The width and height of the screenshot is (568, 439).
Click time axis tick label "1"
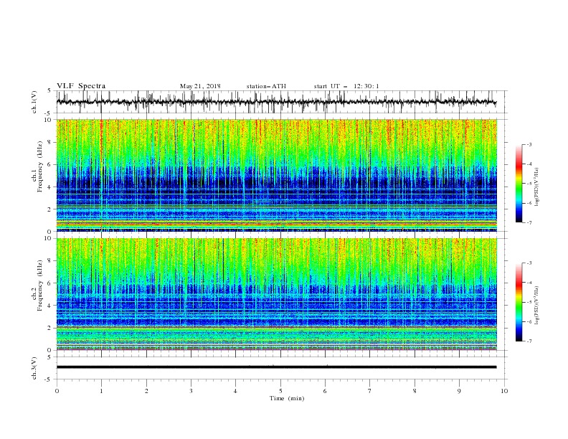point(101,391)
